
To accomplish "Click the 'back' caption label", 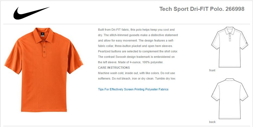I will [212, 122].
